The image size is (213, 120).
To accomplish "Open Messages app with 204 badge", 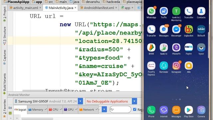I will (x=164, y=29).
